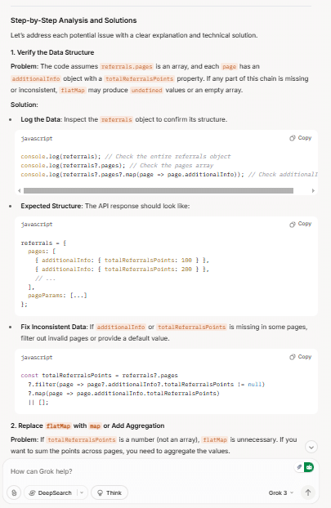Click the scroll-to-bottom chevron button
331x508 pixels.
311,447
